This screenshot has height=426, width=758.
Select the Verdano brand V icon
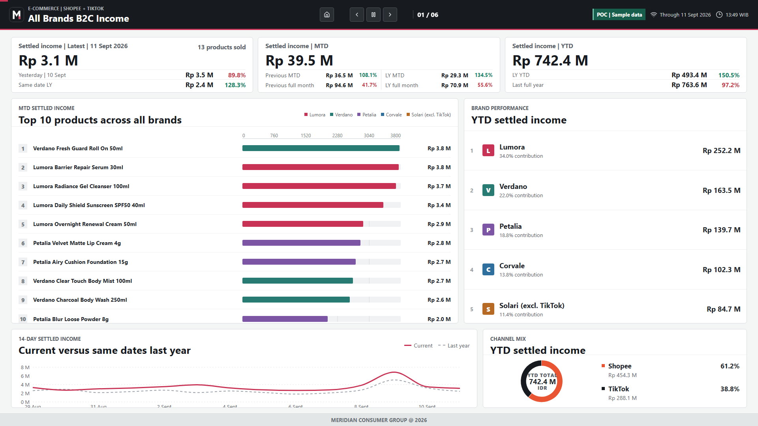pos(488,190)
